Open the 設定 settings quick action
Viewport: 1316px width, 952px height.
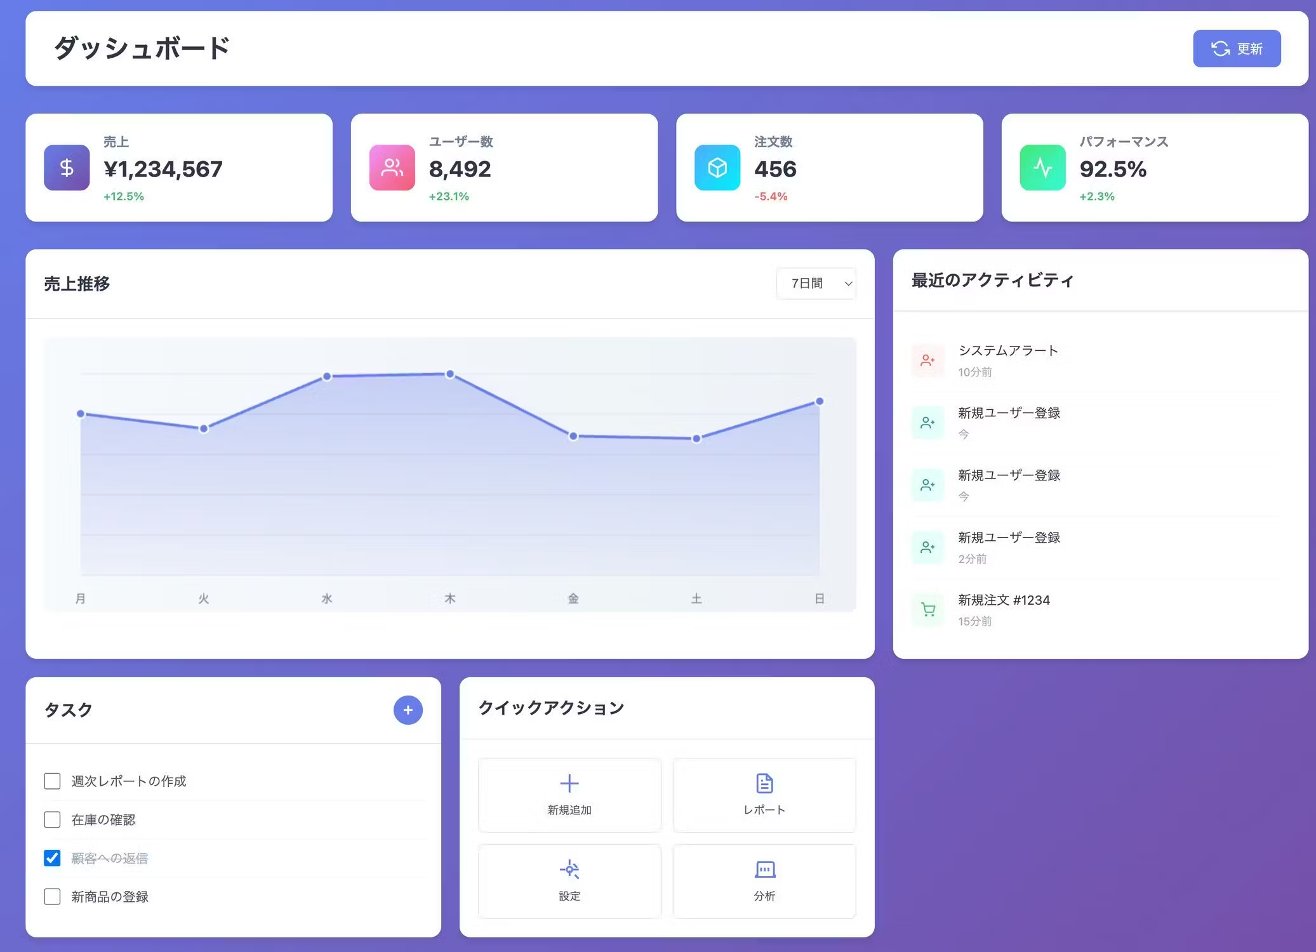coord(569,880)
